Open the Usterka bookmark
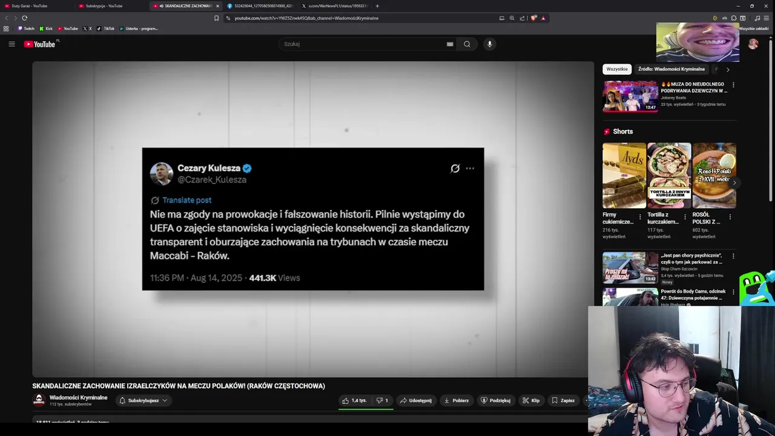The image size is (775, 436). click(x=139, y=28)
